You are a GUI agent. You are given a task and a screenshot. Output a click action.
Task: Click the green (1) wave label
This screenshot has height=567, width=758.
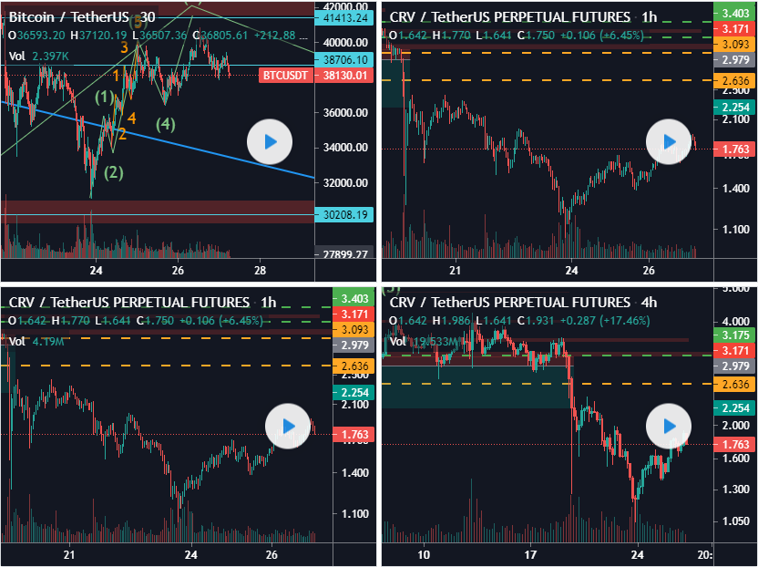coord(107,97)
